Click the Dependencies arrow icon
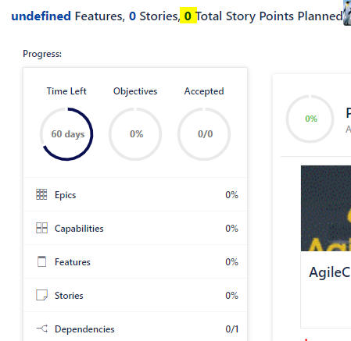The width and height of the screenshot is (351, 341). 42,329
